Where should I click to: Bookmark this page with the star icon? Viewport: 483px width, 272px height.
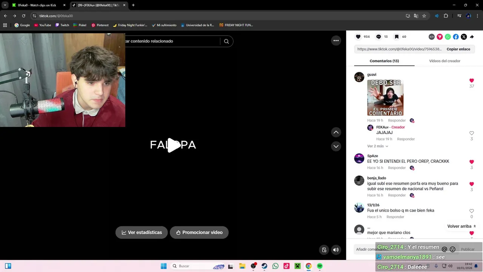(424, 16)
